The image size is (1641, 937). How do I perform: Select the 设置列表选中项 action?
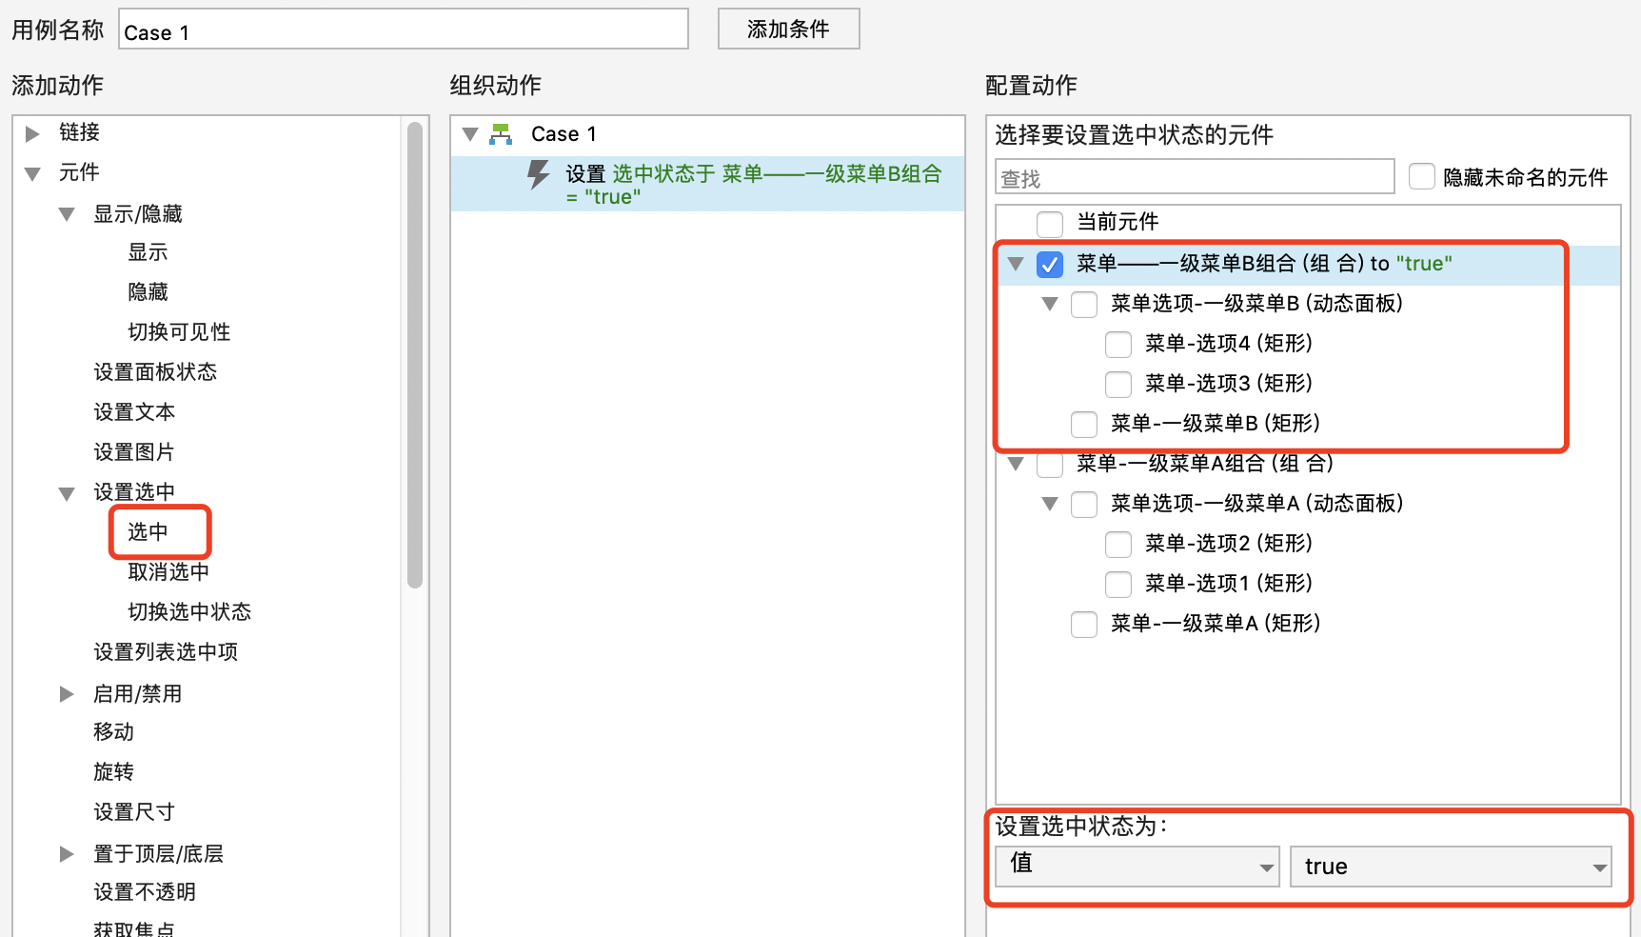tap(166, 652)
